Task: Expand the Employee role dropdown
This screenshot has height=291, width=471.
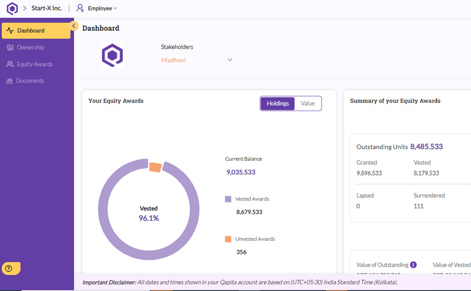Action: pyautogui.click(x=115, y=8)
